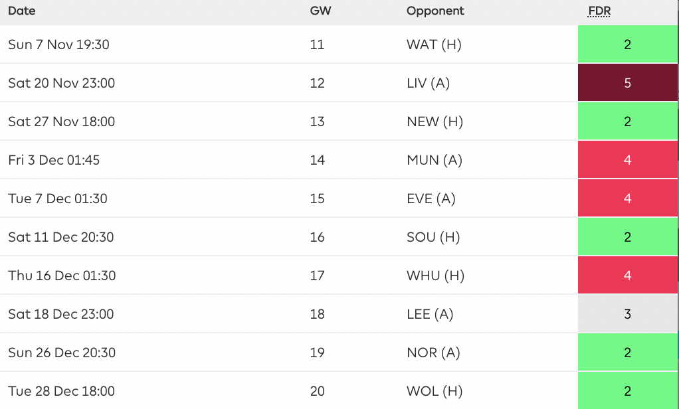679x409 pixels.
Task: Click the NEW (H) opponent cell
Action: coord(435,122)
